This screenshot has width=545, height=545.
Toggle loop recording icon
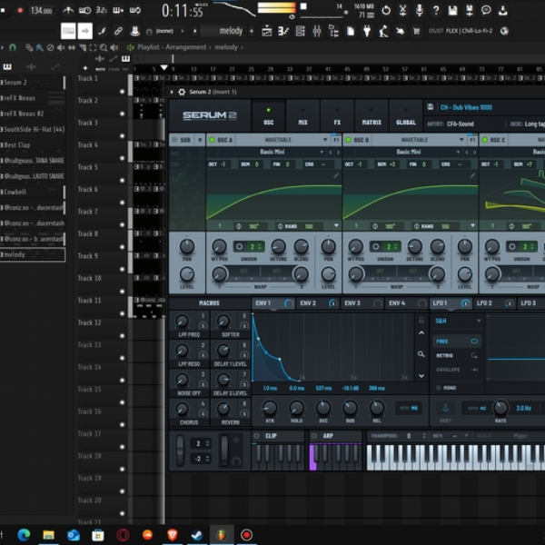134,10
